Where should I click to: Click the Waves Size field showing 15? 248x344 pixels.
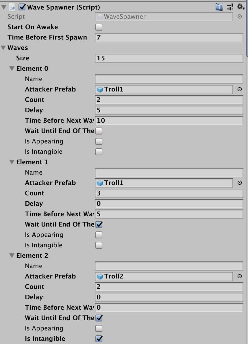pos(169,58)
